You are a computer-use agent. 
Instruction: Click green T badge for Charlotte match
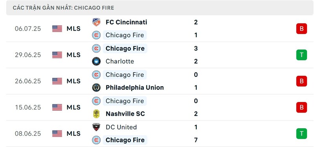click(x=301, y=55)
